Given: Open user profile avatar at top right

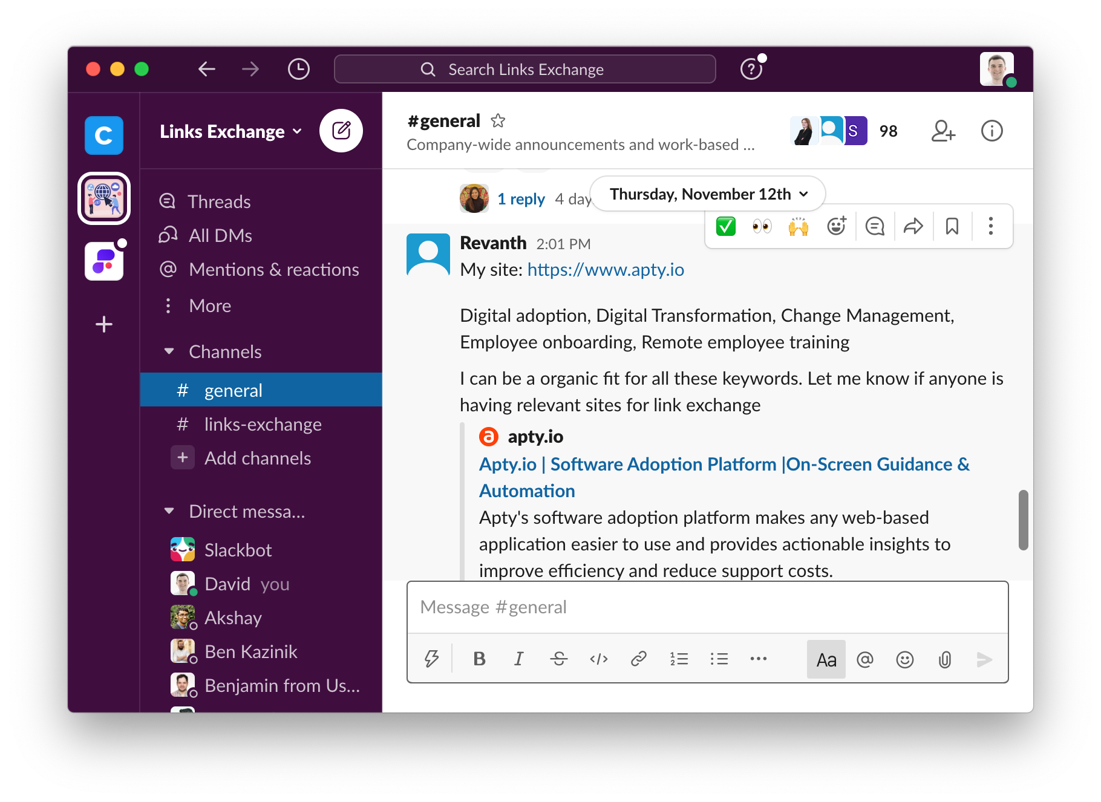Looking at the screenshot, I should pos(997,69).
